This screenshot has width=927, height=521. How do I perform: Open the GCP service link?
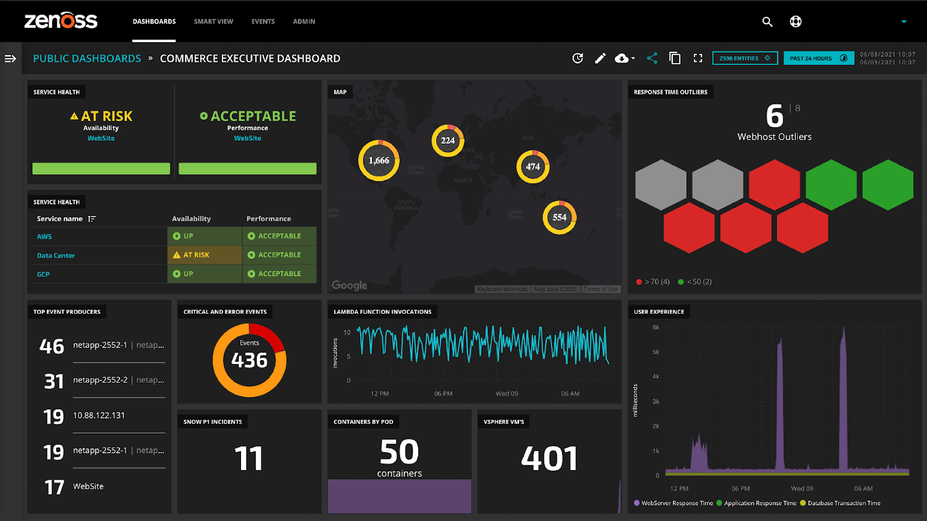(43, 274)
